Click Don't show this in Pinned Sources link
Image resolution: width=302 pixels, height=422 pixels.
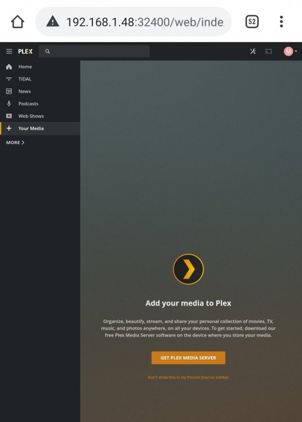pyautogui.click(x=188, y=378)
